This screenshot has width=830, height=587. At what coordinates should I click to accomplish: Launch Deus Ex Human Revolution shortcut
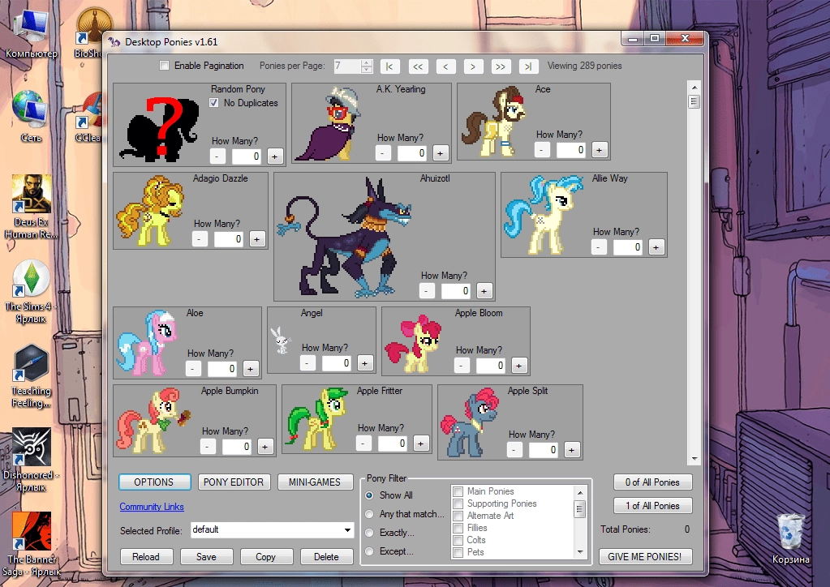[x=31, y=206]
